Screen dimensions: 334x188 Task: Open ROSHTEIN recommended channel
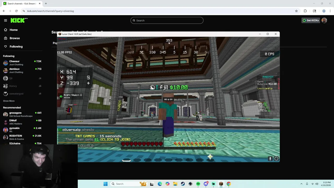(22, 137)
